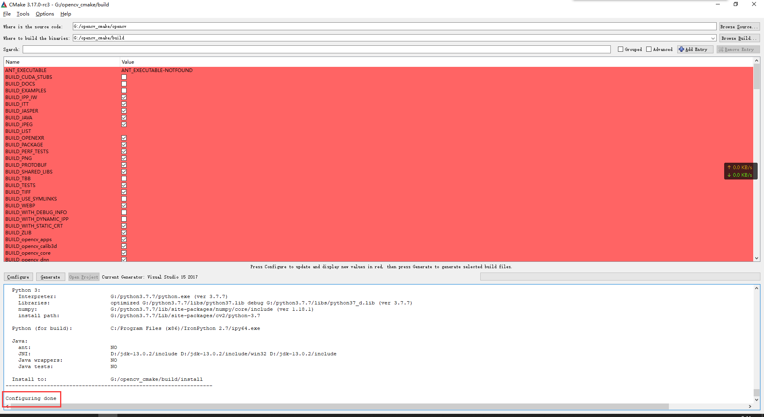The height and width of the screenshot is (417, 764).
Task: Click the CMake logo in the title bar
Action: (4, 4)
